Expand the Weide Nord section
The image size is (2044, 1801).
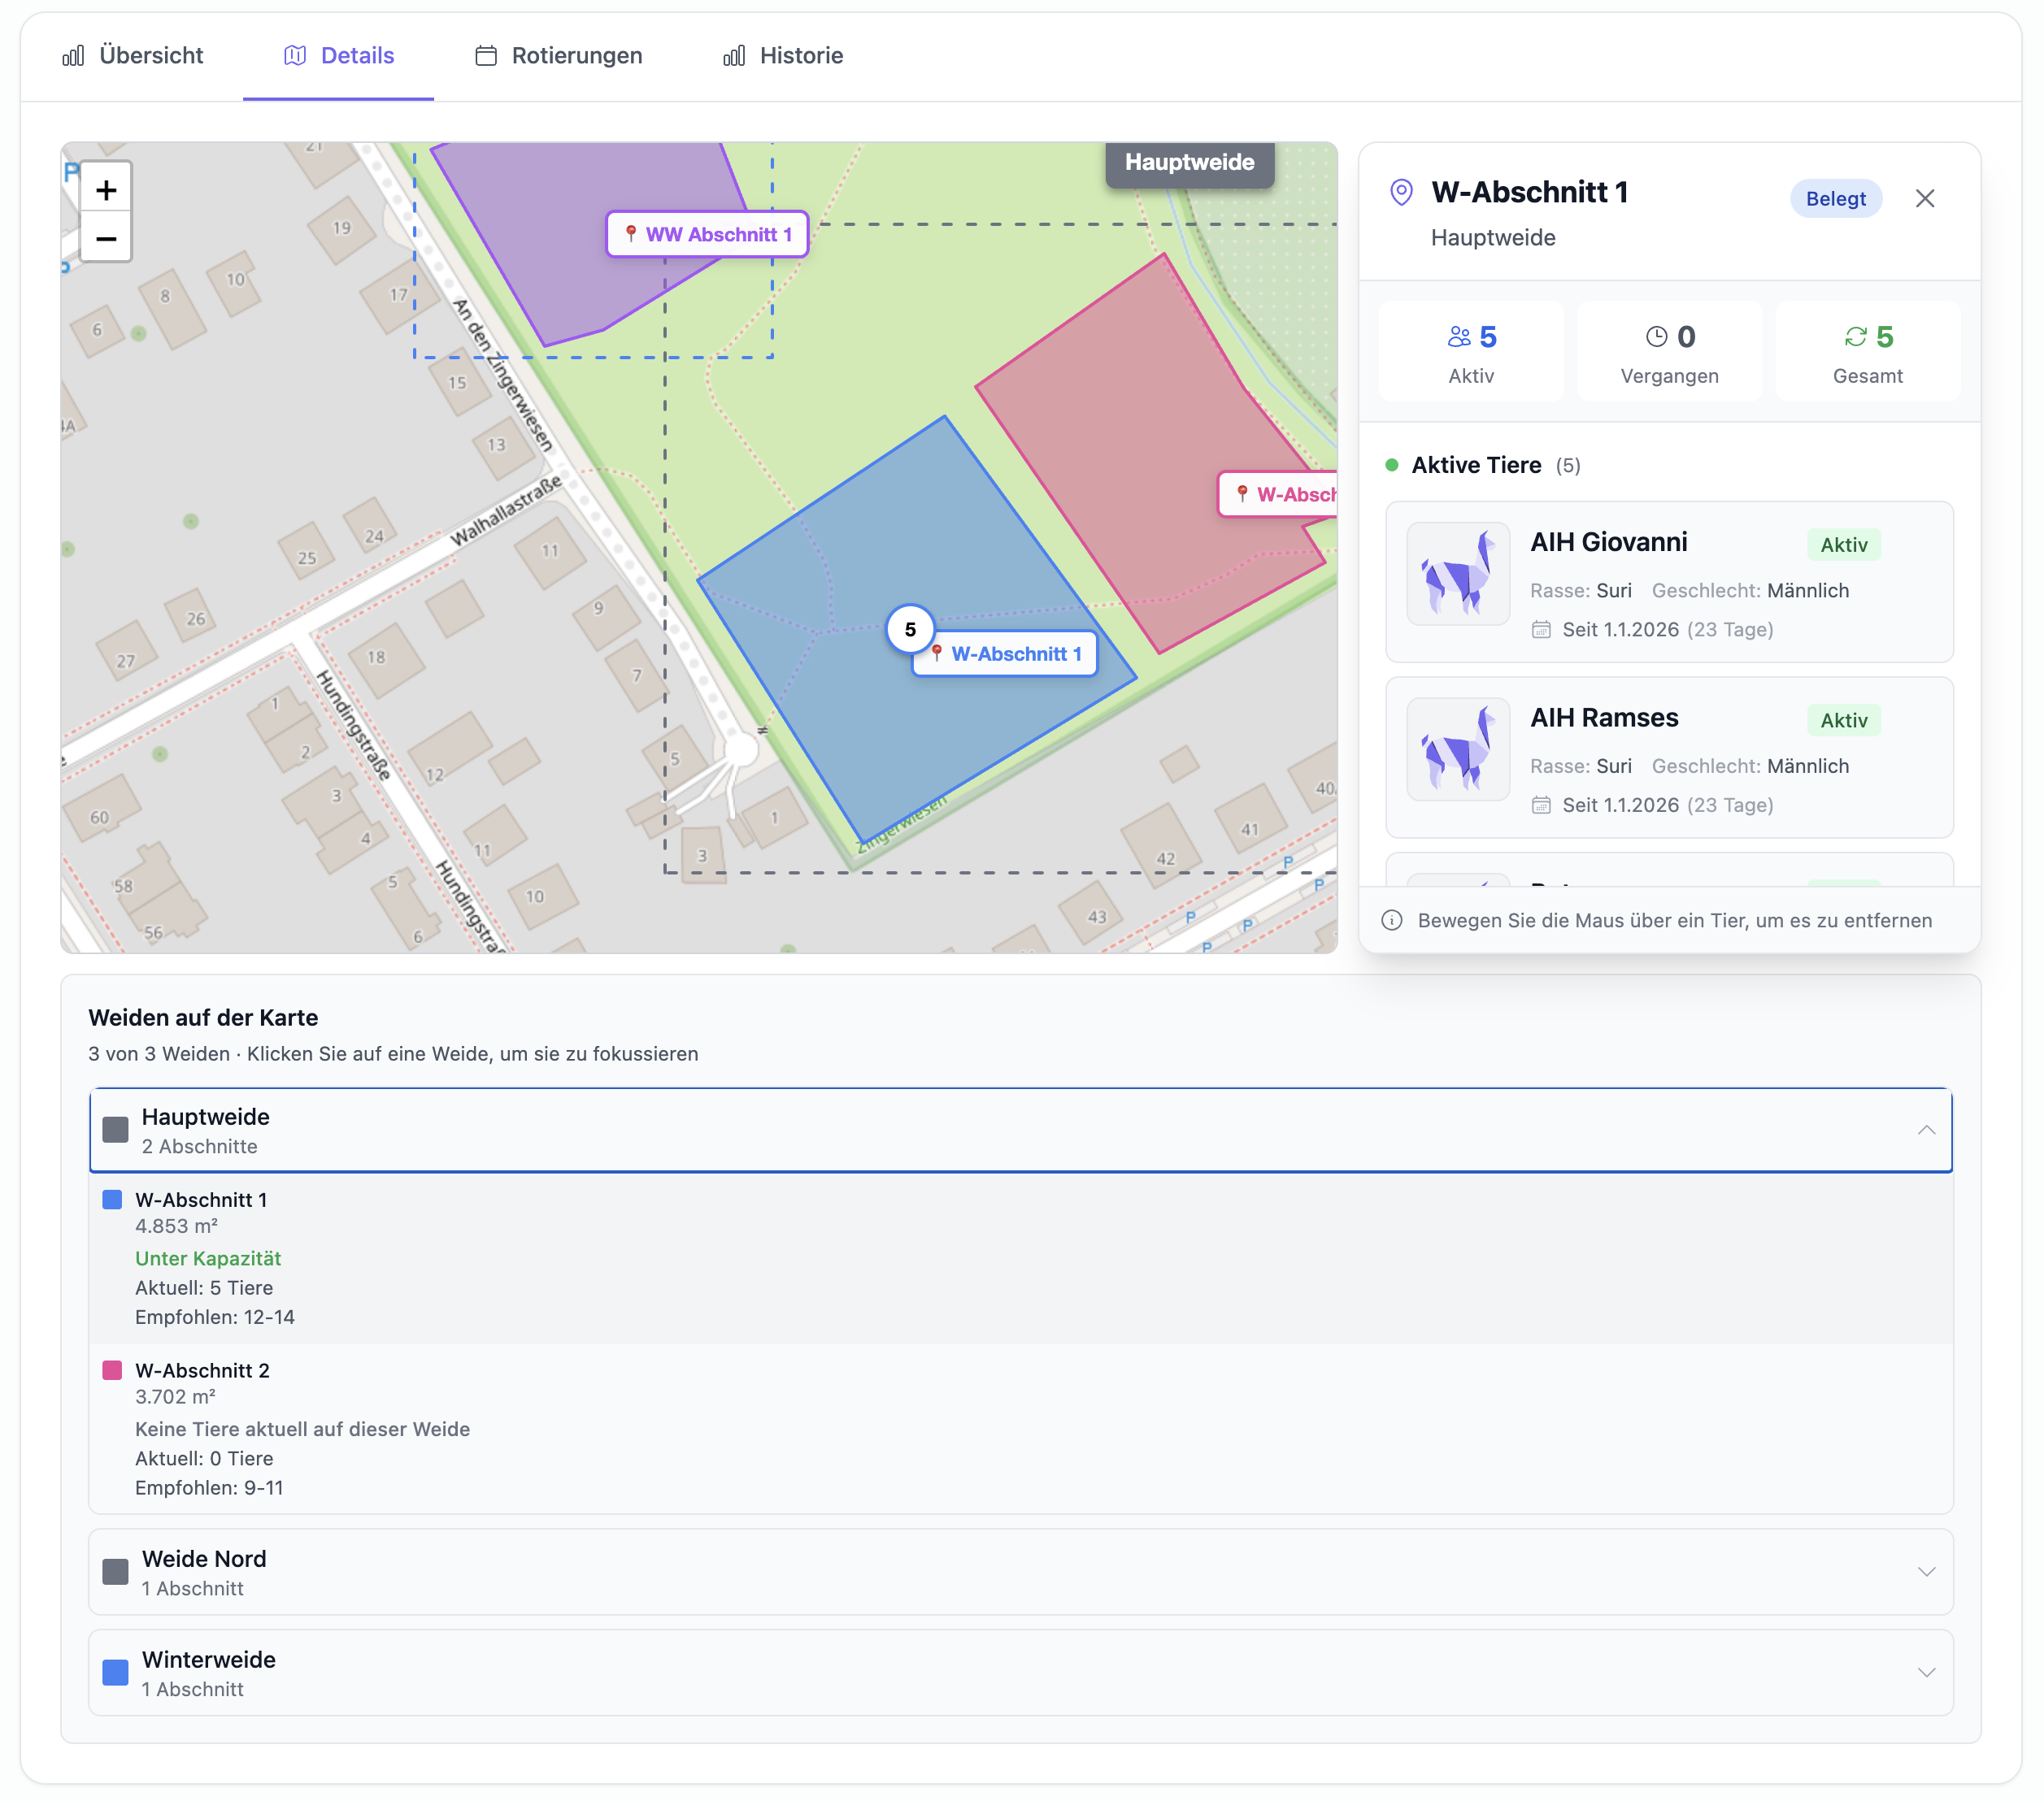1925,1571
